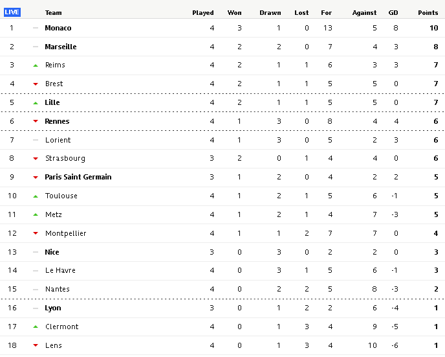Click the Team column header
This screenshot has height=357, width=445.
point(53,13)
